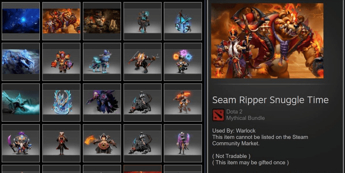Viewport: 345px width, 173px height.
Task: Select the mustached tavern character loading screen item
Action: tap(102, 21)
